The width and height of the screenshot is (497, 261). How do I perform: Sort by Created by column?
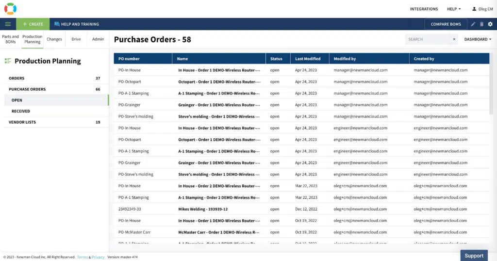[449, 59]
